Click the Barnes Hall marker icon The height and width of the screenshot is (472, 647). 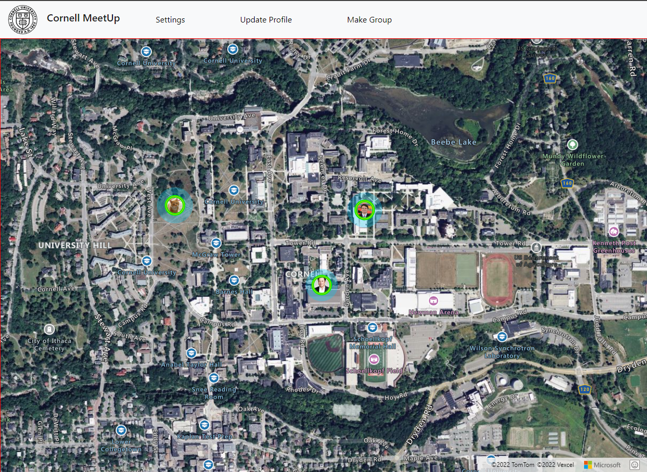234,280
